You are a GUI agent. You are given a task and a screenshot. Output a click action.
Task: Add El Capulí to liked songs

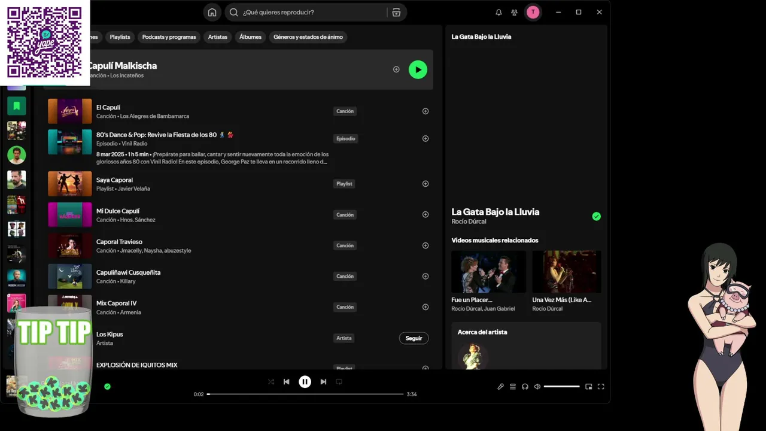click(425, 111)
